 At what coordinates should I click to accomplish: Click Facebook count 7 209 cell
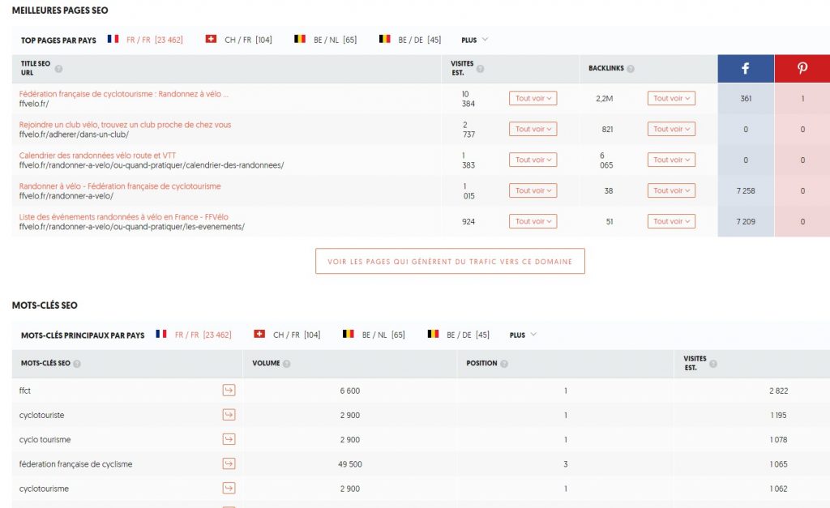[x=746, y=221]
